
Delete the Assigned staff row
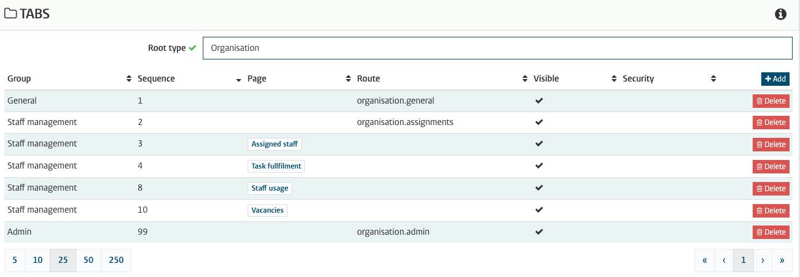[x=771, y=145]
